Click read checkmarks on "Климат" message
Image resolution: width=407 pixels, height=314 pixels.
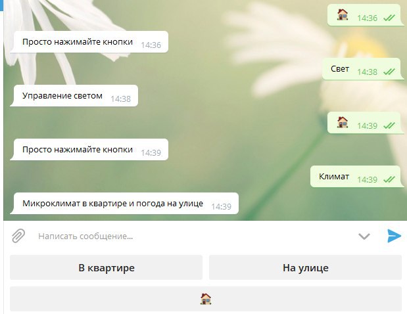(389, 179)
